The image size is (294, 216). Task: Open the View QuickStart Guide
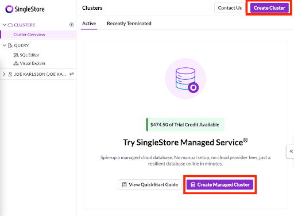[x=150, y=184]
